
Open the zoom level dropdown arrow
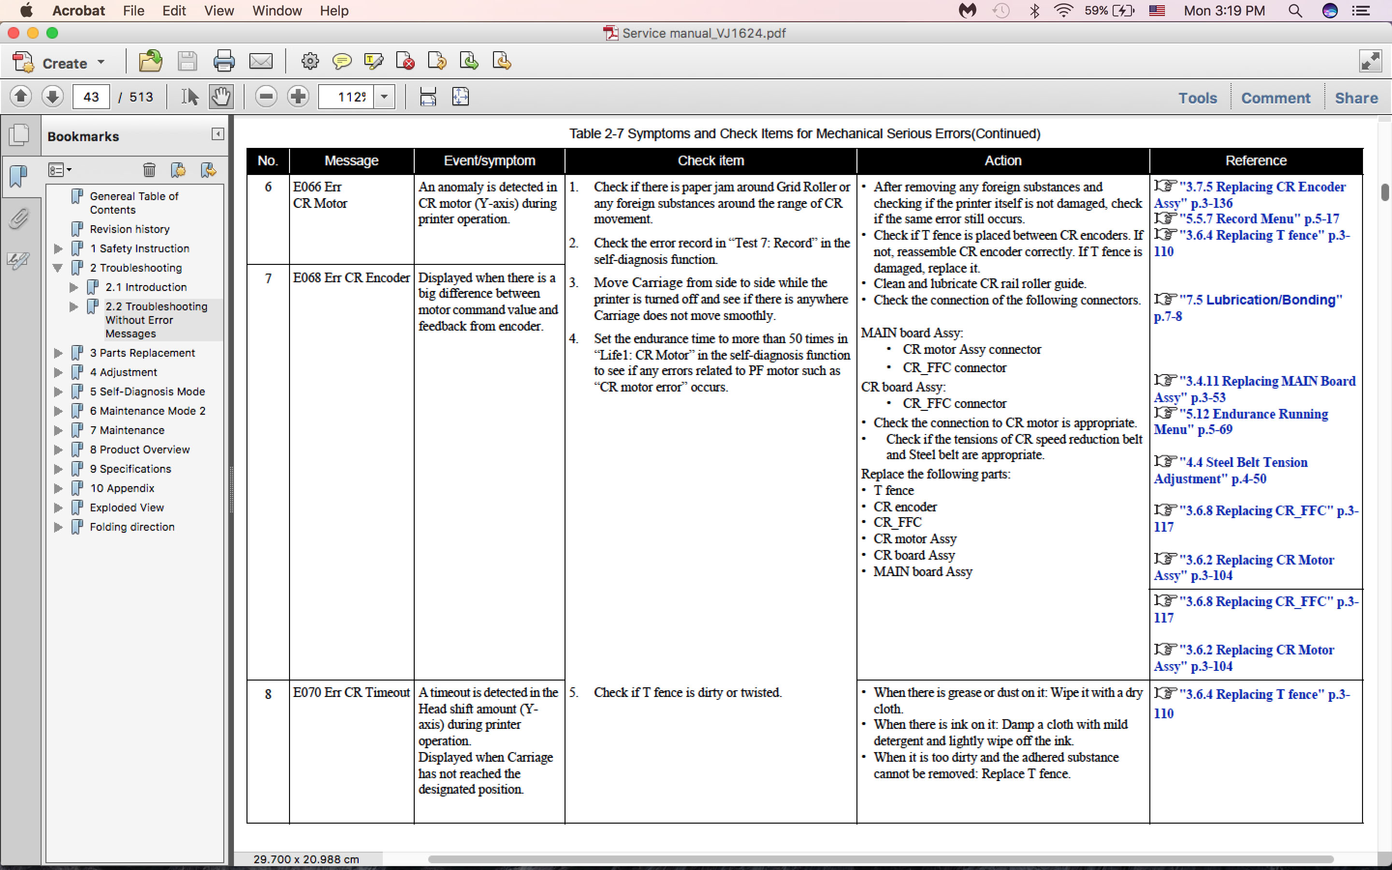coord(384,97)
